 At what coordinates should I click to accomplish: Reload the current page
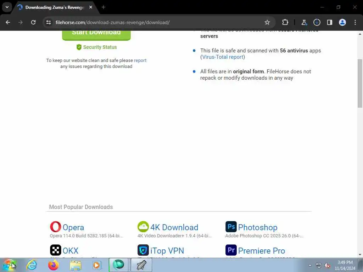[33, 22]
